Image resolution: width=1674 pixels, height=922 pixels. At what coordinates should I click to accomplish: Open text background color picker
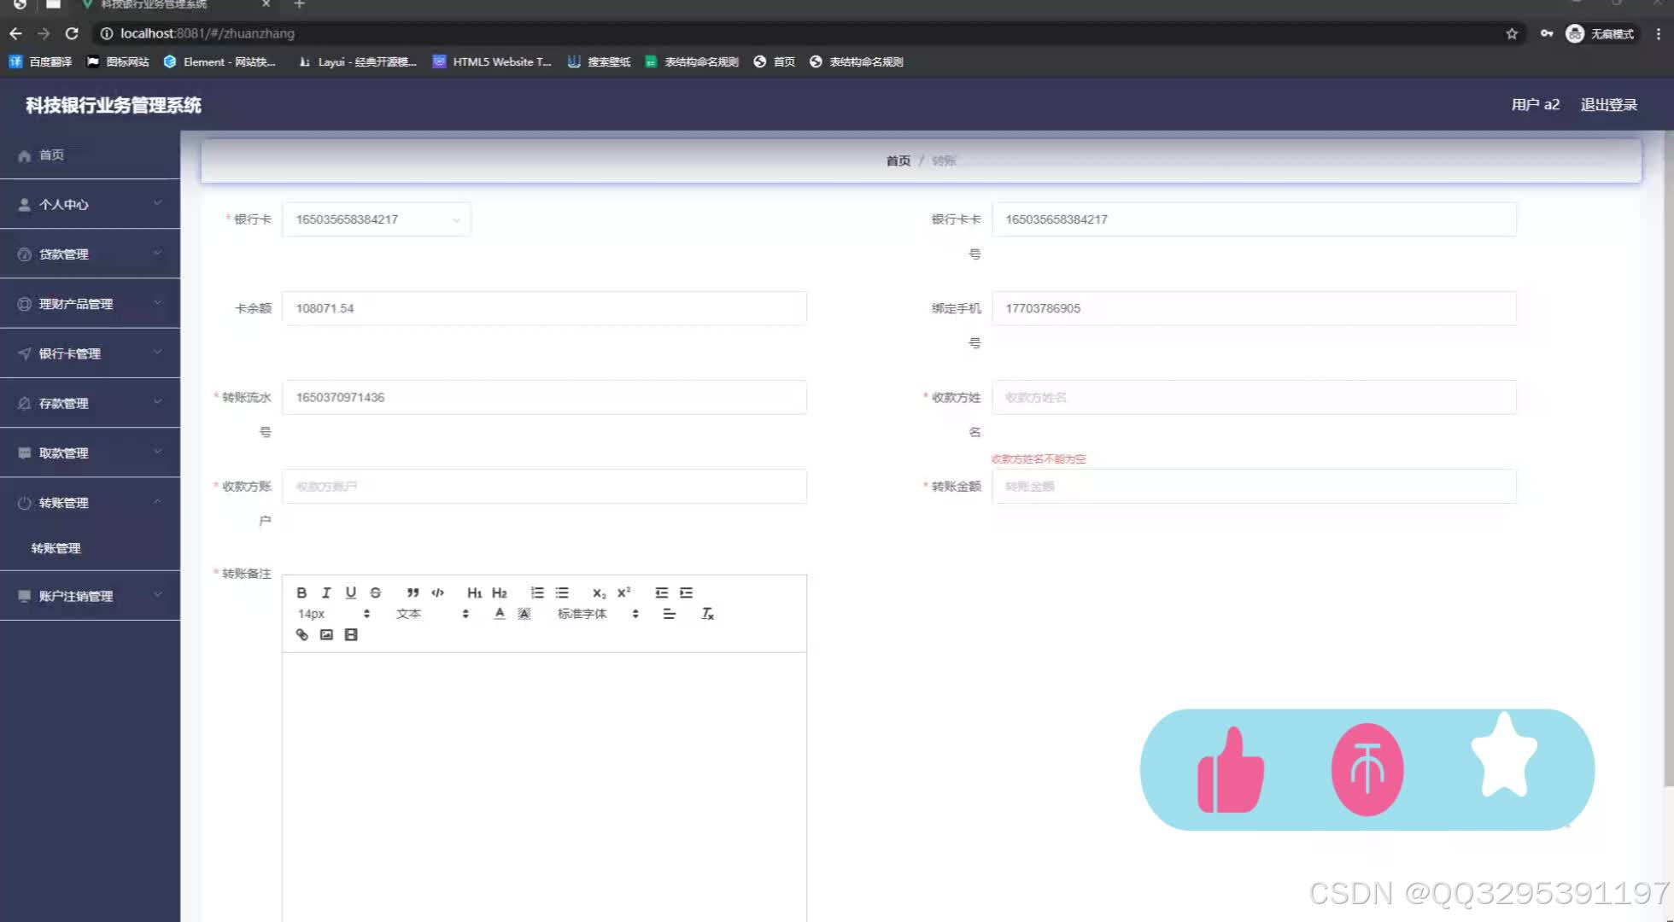524,614
